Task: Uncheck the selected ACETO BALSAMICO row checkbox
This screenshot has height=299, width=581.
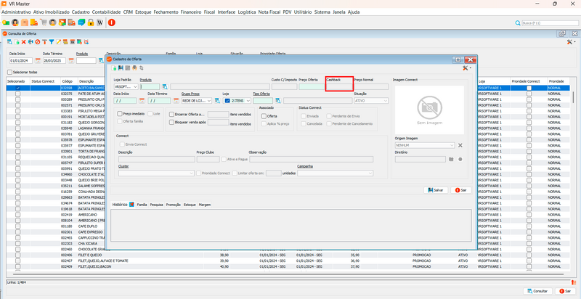Action: coord(17,88)
